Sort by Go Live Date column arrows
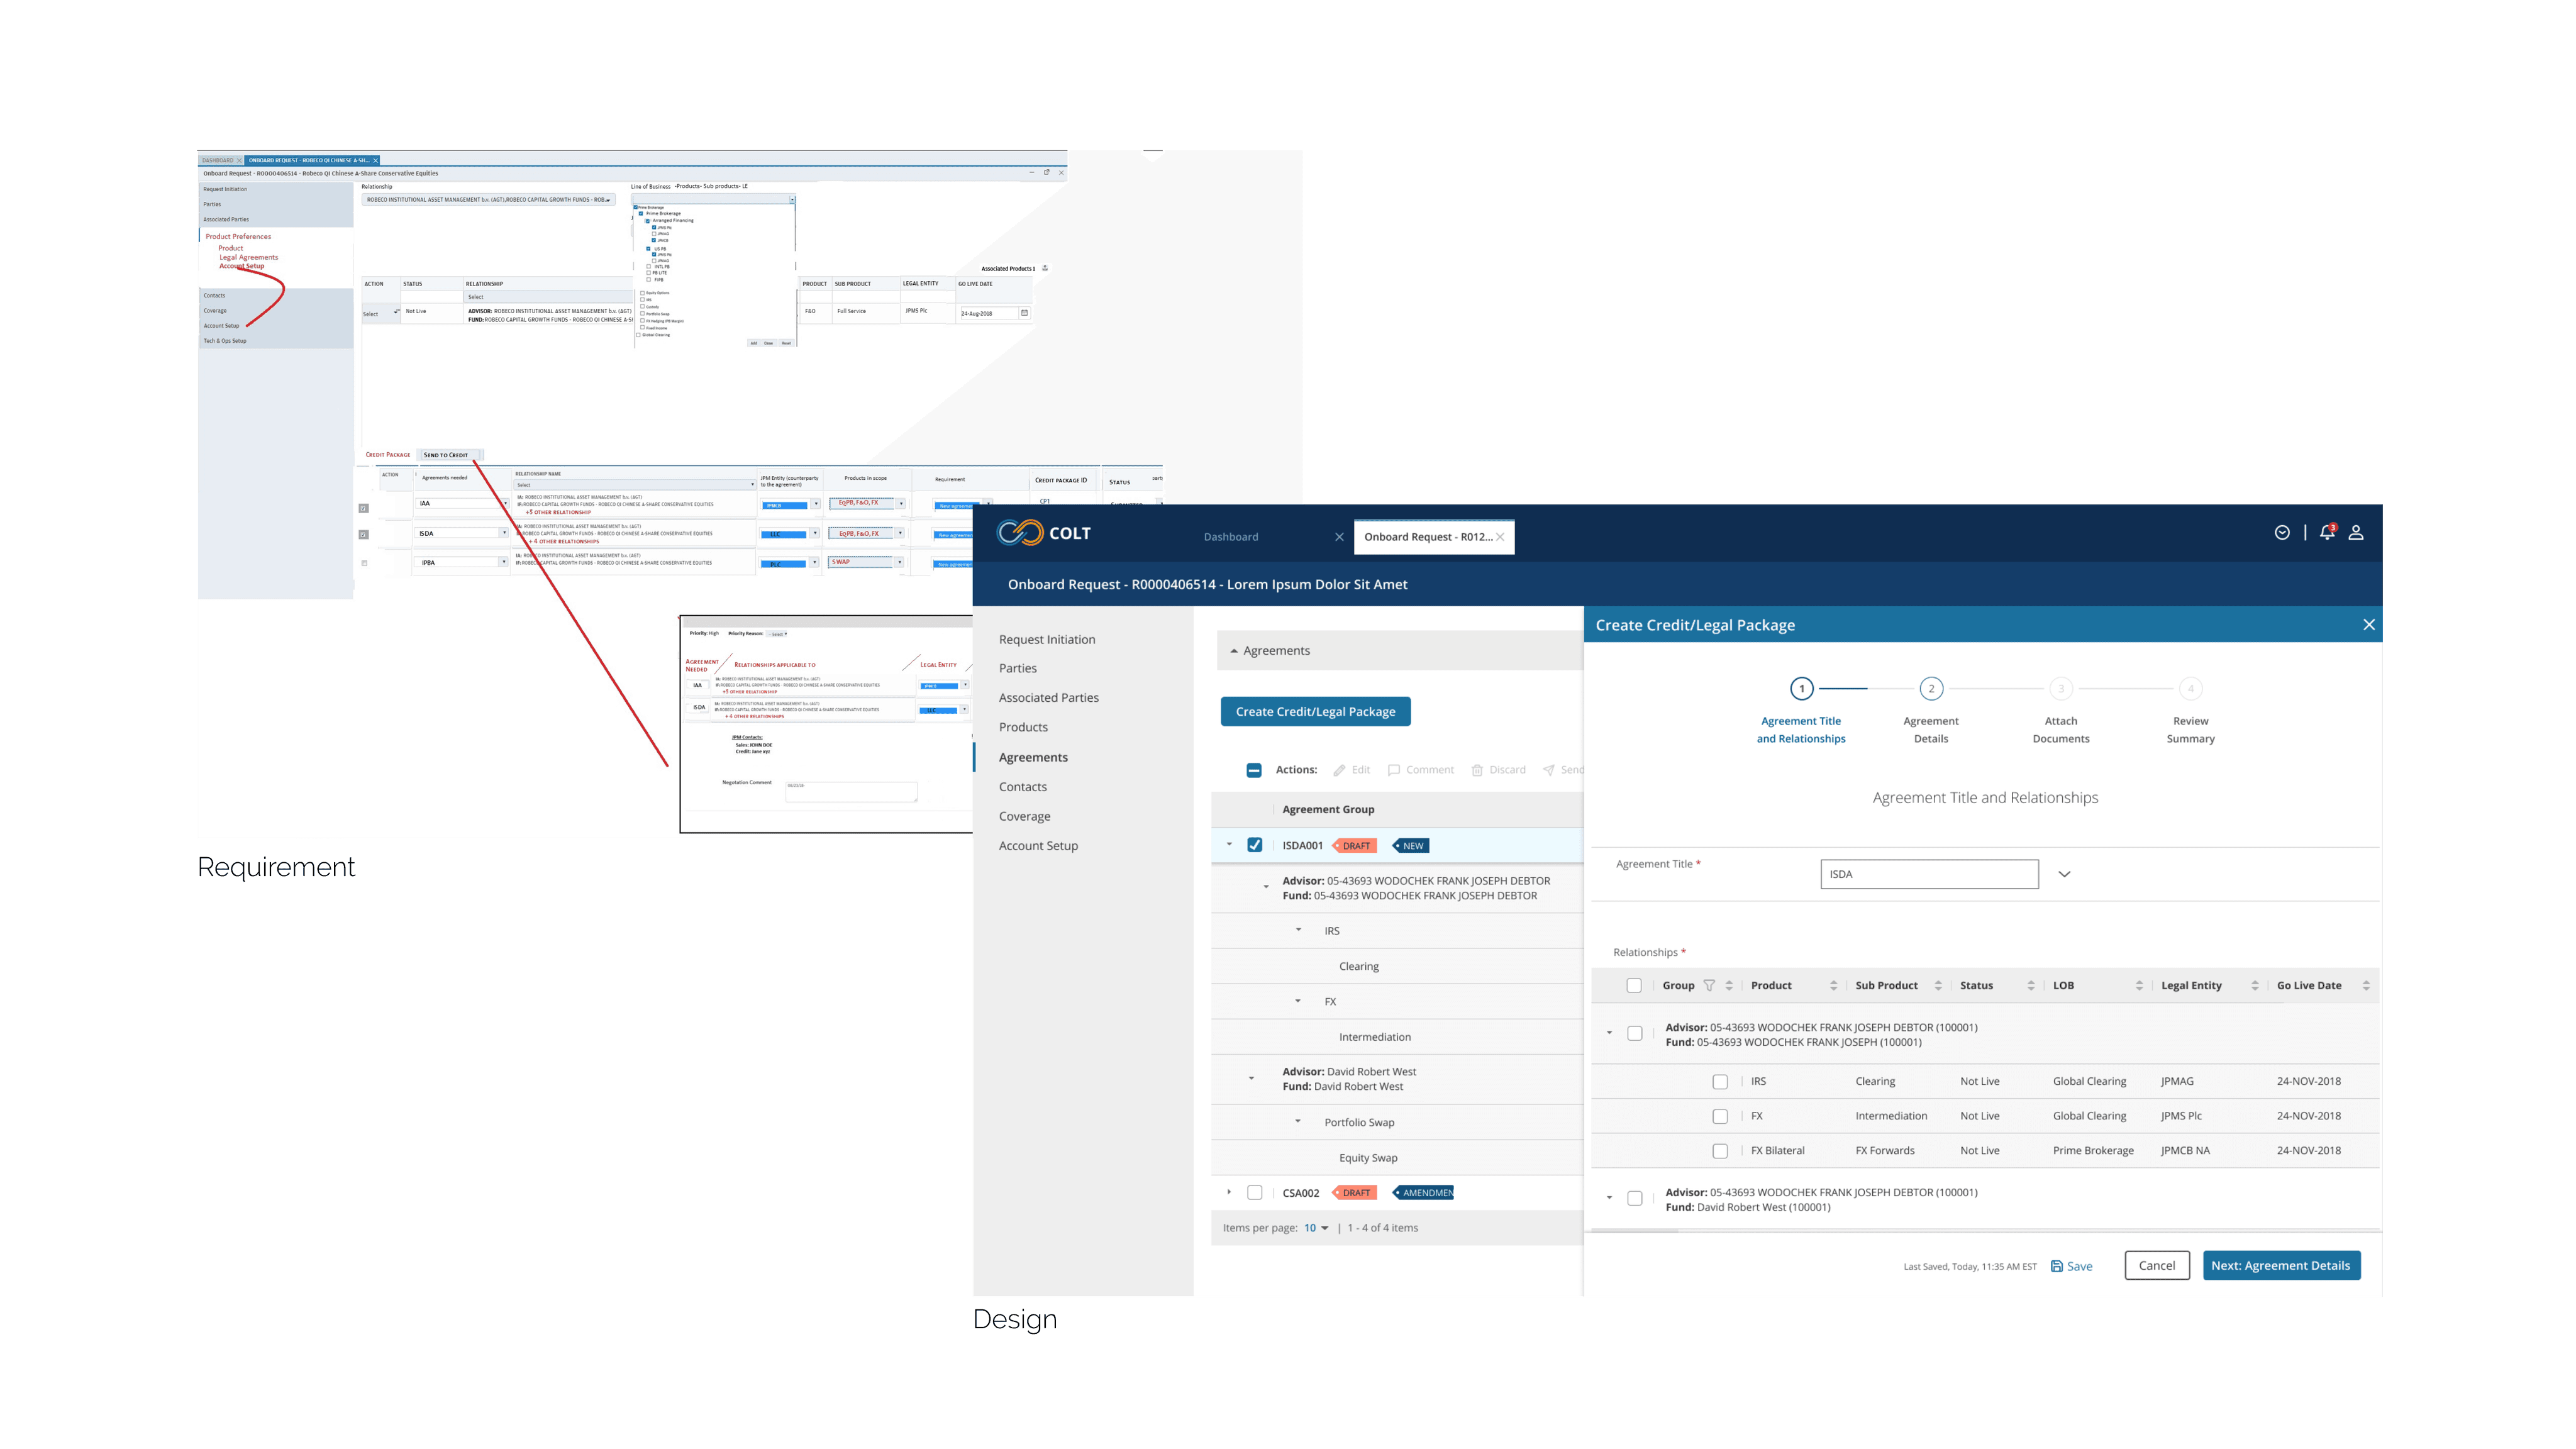This screenshot has width=2576, height=1449. pos(2366,986)
